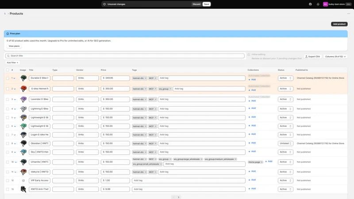
Task: Open Durable E-Bike helmet thumbnail
Action: tap(23, 78)
